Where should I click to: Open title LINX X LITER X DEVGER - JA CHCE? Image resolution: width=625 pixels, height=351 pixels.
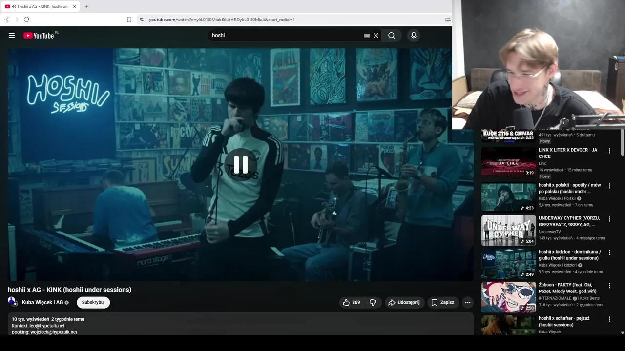tap(568, 153)
